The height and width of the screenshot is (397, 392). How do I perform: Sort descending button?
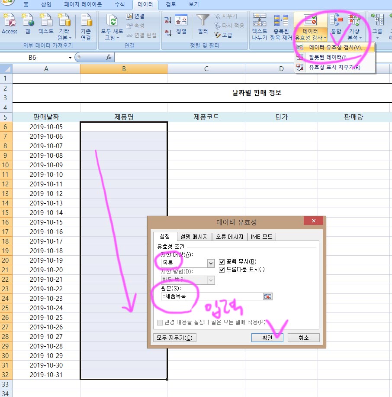(168, 33)
